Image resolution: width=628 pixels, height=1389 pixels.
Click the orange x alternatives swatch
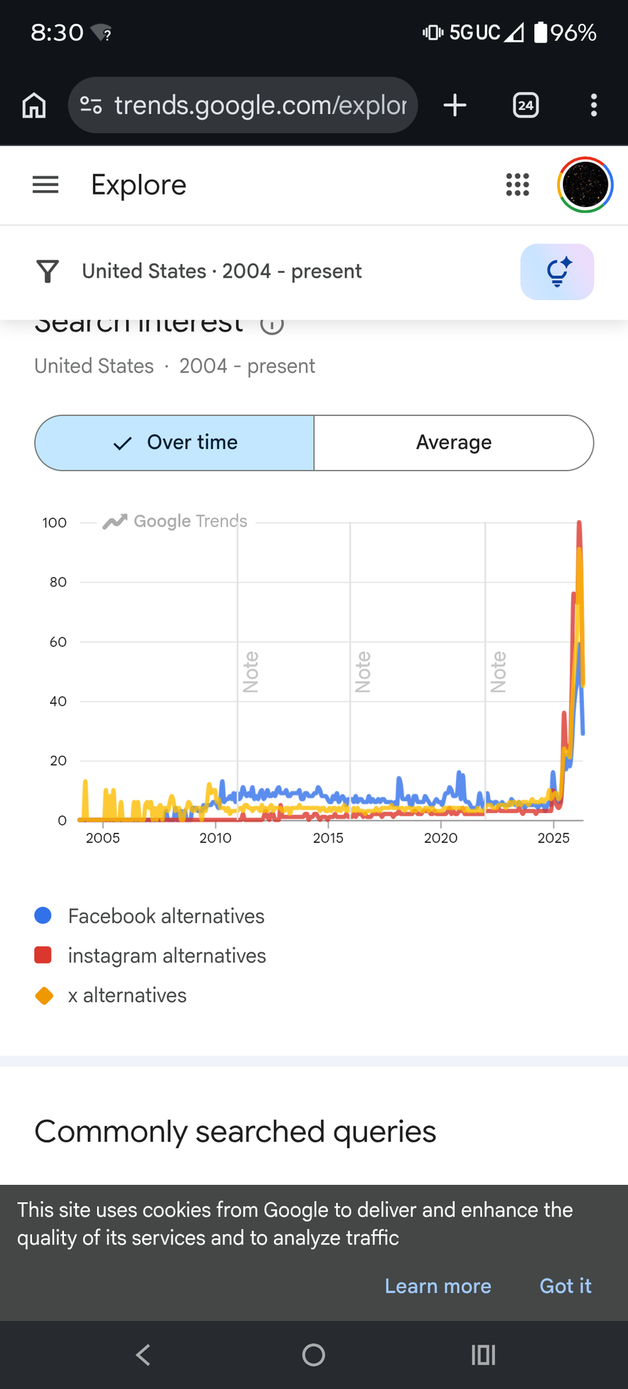(x=44, y=995)
